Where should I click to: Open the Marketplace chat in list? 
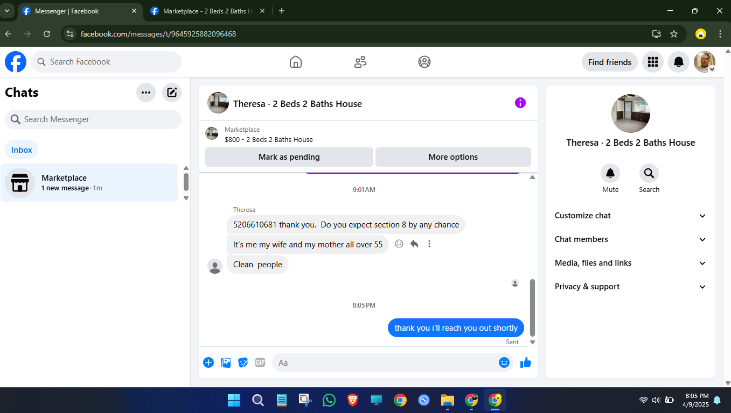[x=89, y=183]
